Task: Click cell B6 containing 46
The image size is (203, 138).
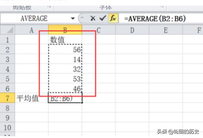Action: coord(65,88)
